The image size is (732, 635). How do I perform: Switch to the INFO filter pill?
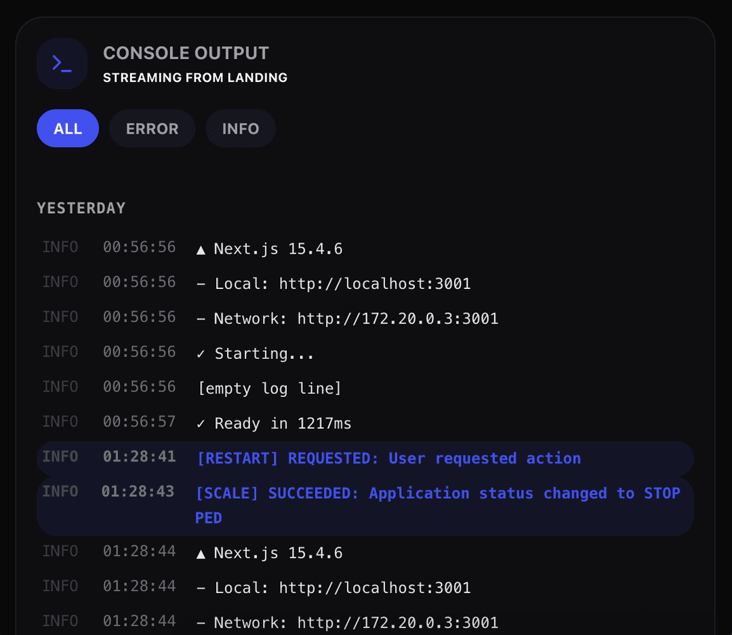pyautogui.click(x=241, y=129)
